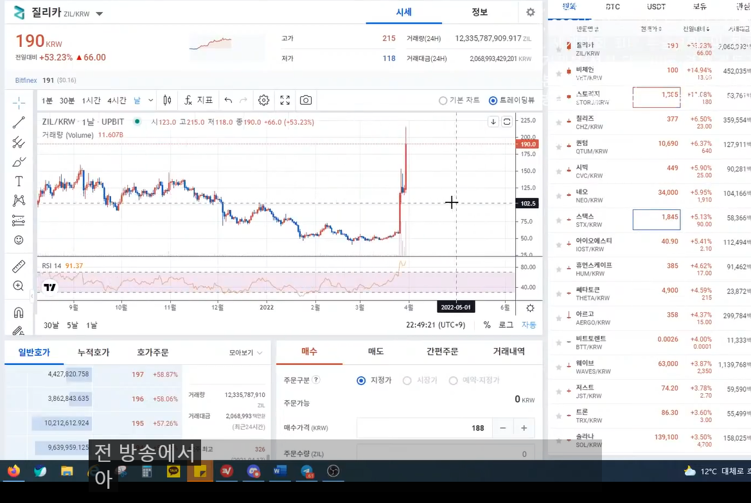Toggle favorite star for 퀀텀
The height and width of the screenshot is (503, 751).
558,146
